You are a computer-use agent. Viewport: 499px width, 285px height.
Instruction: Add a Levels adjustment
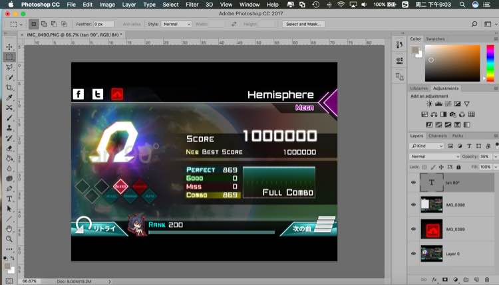click(x=438, y=104)
